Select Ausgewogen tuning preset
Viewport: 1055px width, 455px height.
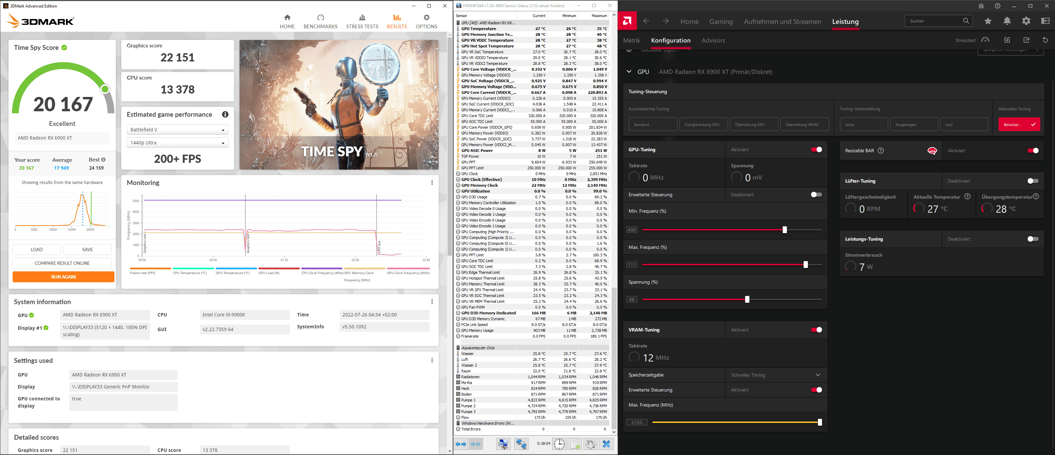click(914, 124)
